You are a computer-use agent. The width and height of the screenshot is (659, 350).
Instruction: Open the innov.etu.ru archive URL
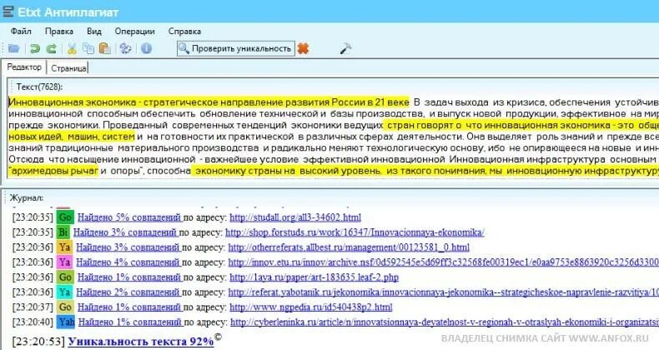tap(444, 262)
